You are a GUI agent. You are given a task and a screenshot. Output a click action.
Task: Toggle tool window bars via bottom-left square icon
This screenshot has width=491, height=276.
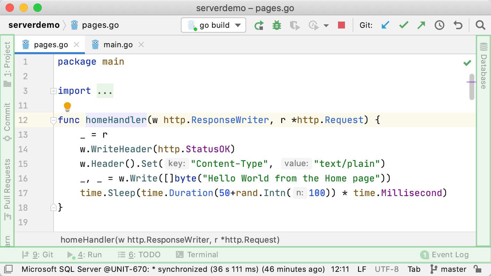pos(9,269)
